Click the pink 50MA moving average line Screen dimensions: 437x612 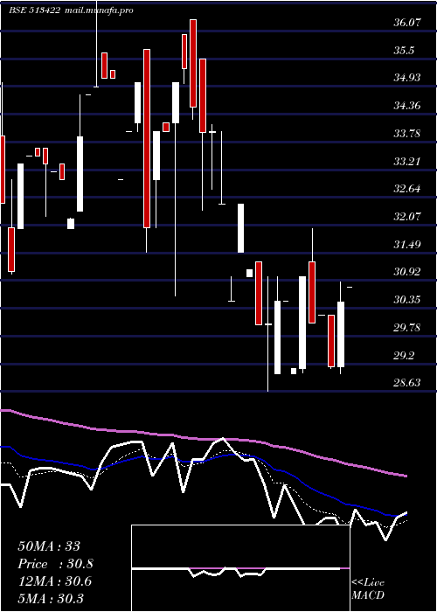203,439
